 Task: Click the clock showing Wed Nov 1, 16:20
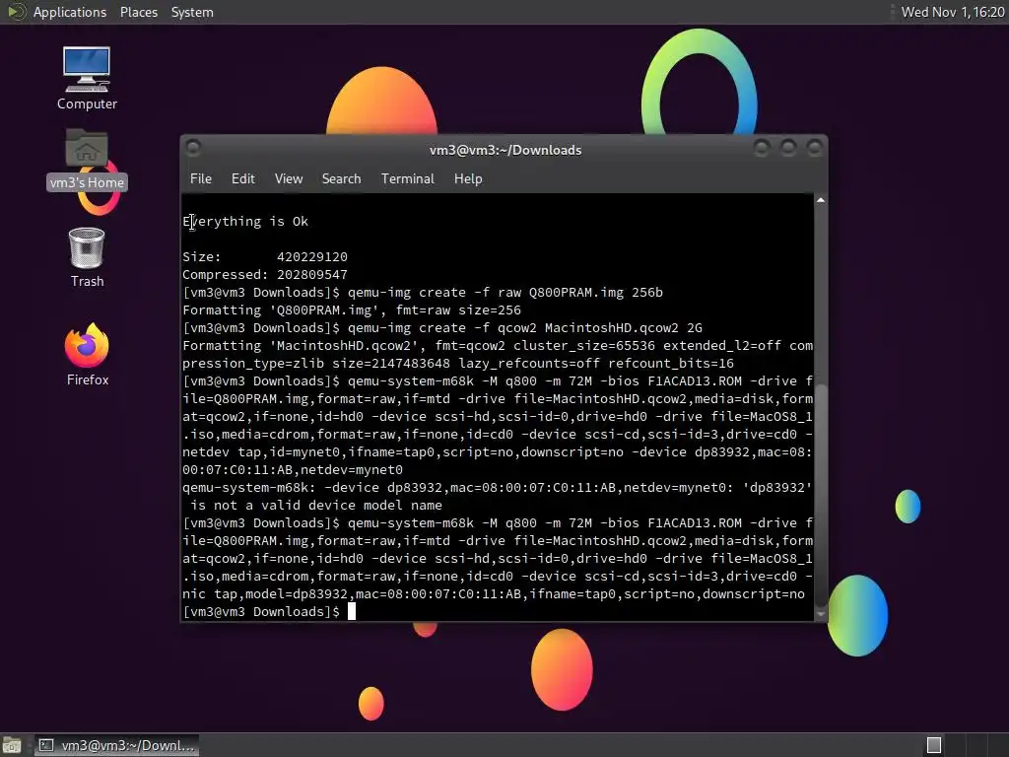click(x=953, y=12)
